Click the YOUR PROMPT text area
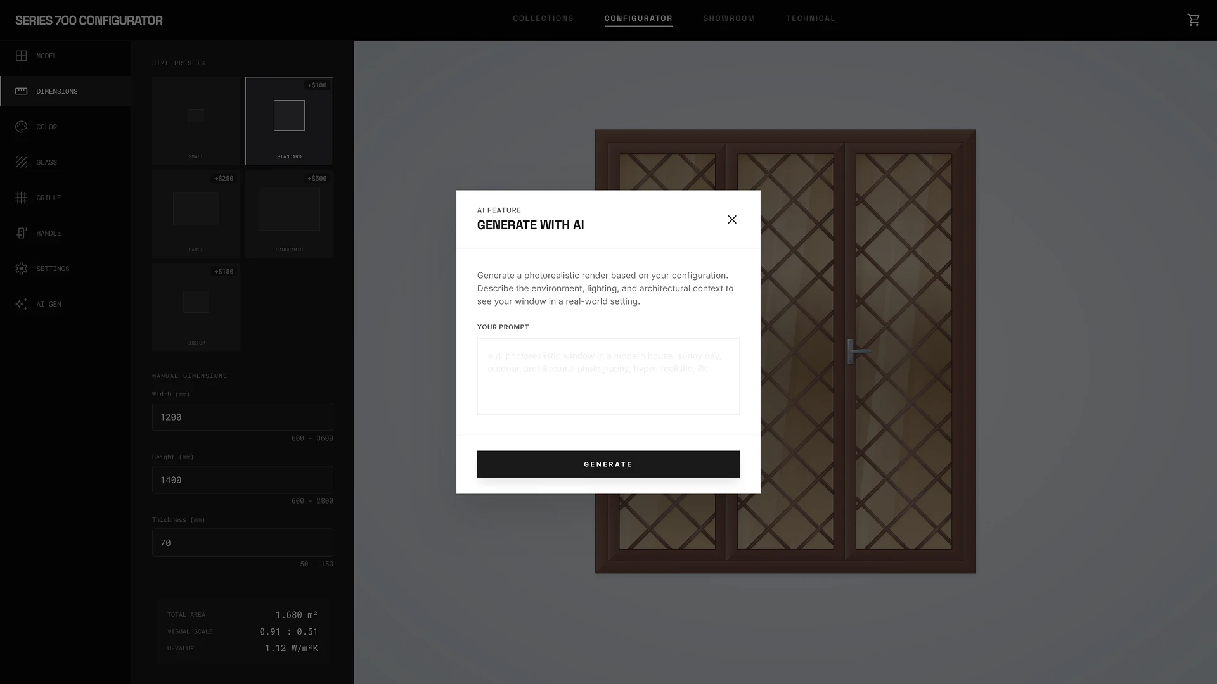 point(608,376)
